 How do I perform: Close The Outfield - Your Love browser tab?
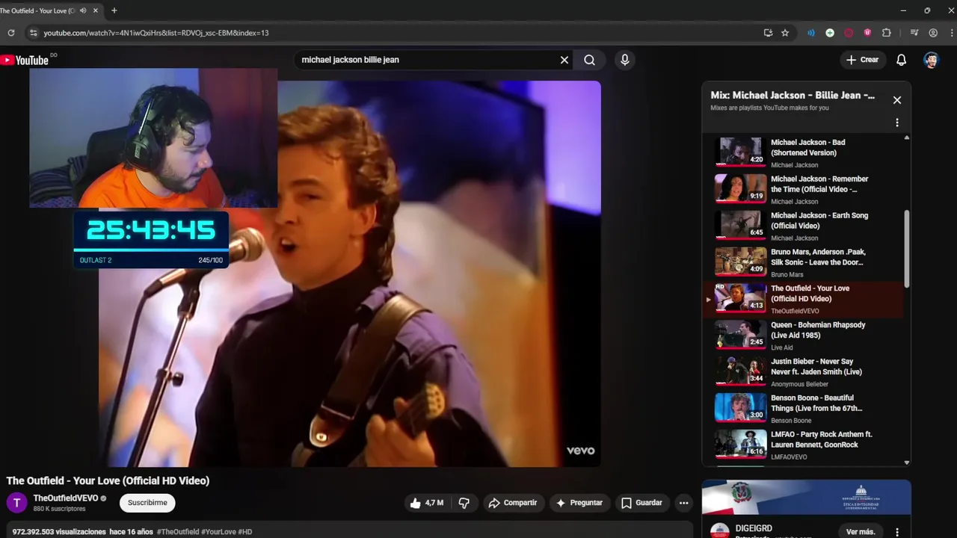tap(96, 10)
